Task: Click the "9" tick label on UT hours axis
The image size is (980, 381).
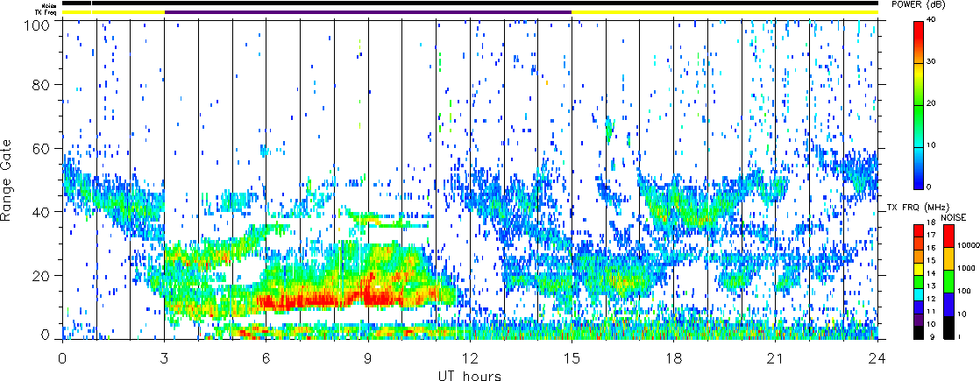Action: coord(367,358)
